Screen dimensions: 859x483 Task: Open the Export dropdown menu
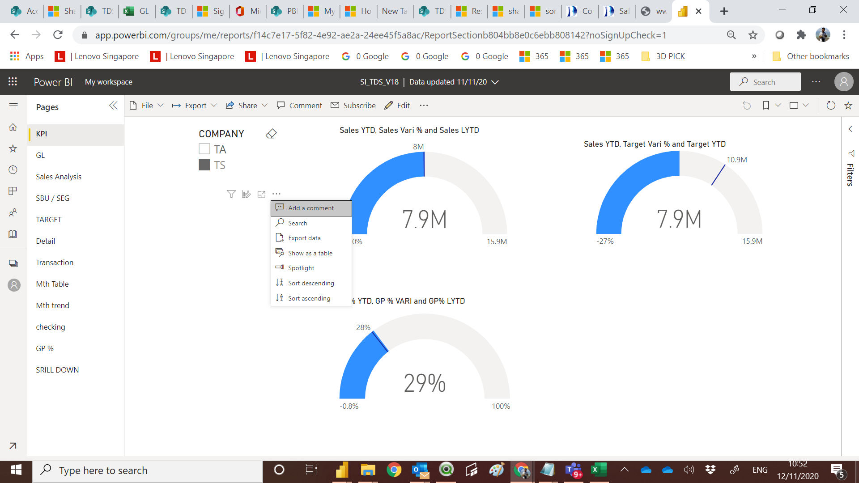[x=195, y=106]
